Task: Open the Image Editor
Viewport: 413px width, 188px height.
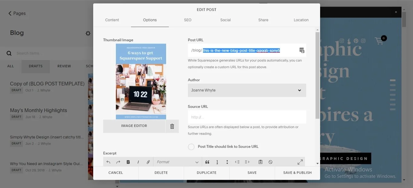Action: [x=134, y=126]
